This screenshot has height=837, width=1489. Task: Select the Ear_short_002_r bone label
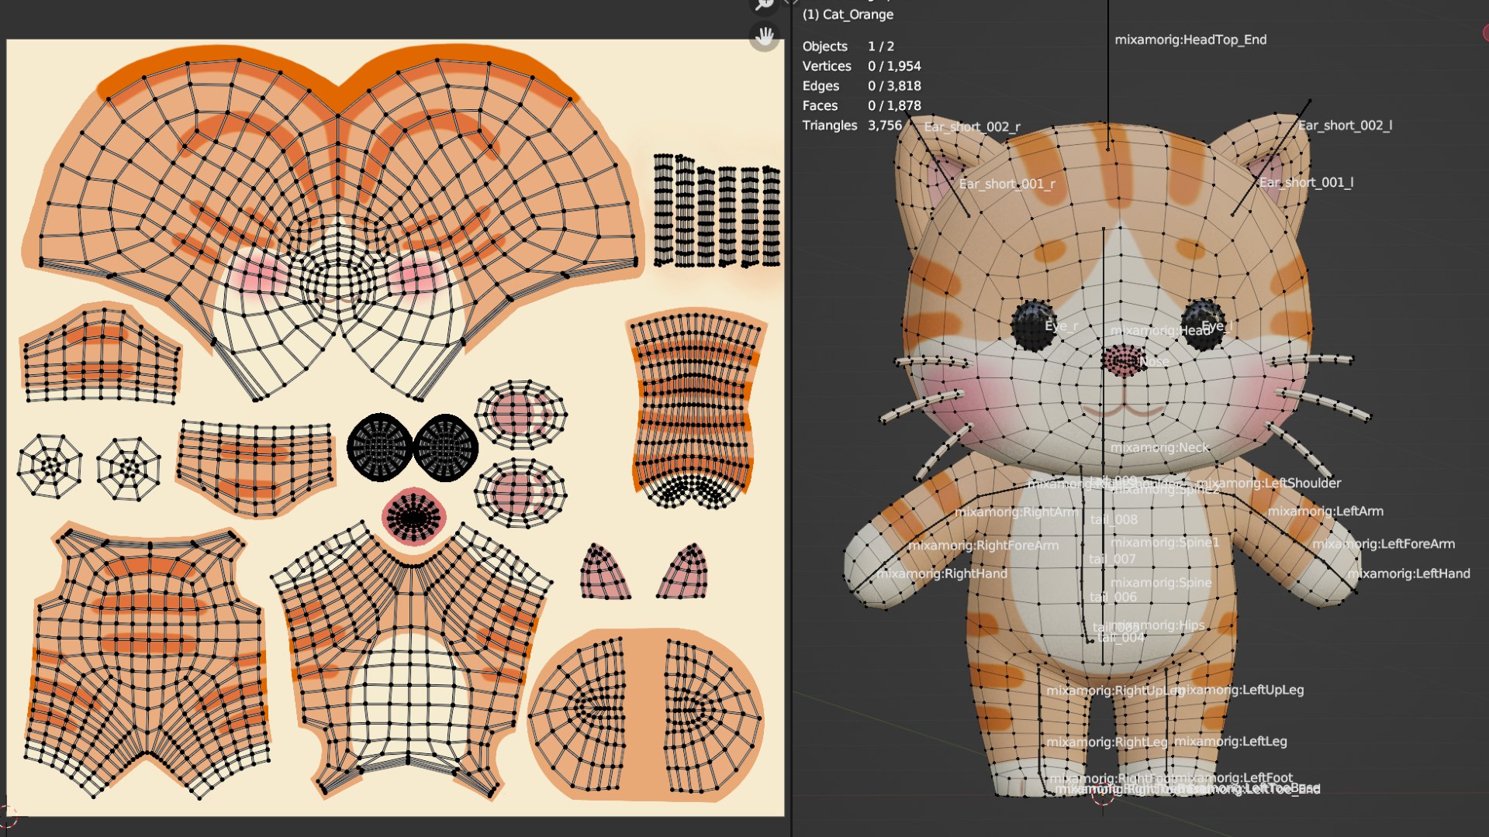972,126
